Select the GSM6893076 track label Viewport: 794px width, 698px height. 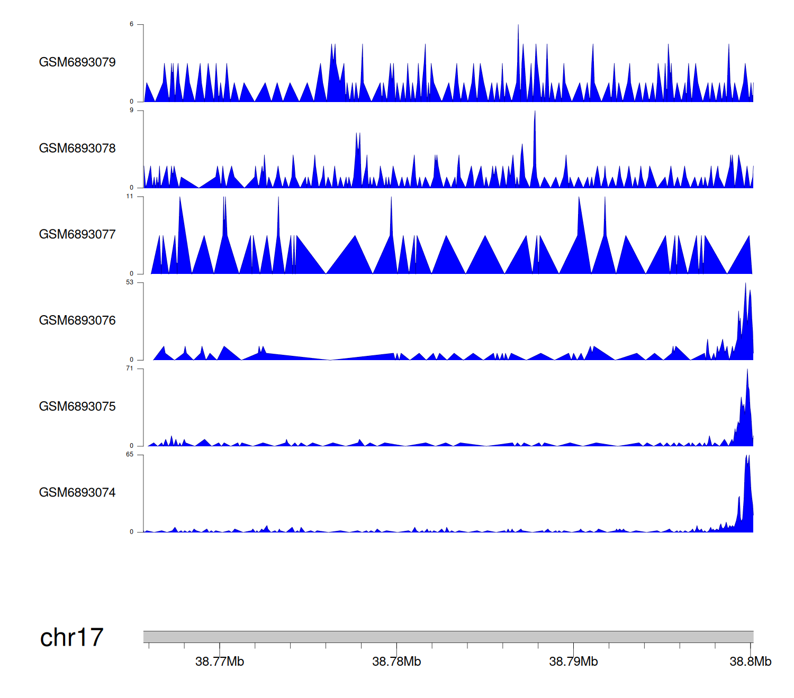coord(77,320)
